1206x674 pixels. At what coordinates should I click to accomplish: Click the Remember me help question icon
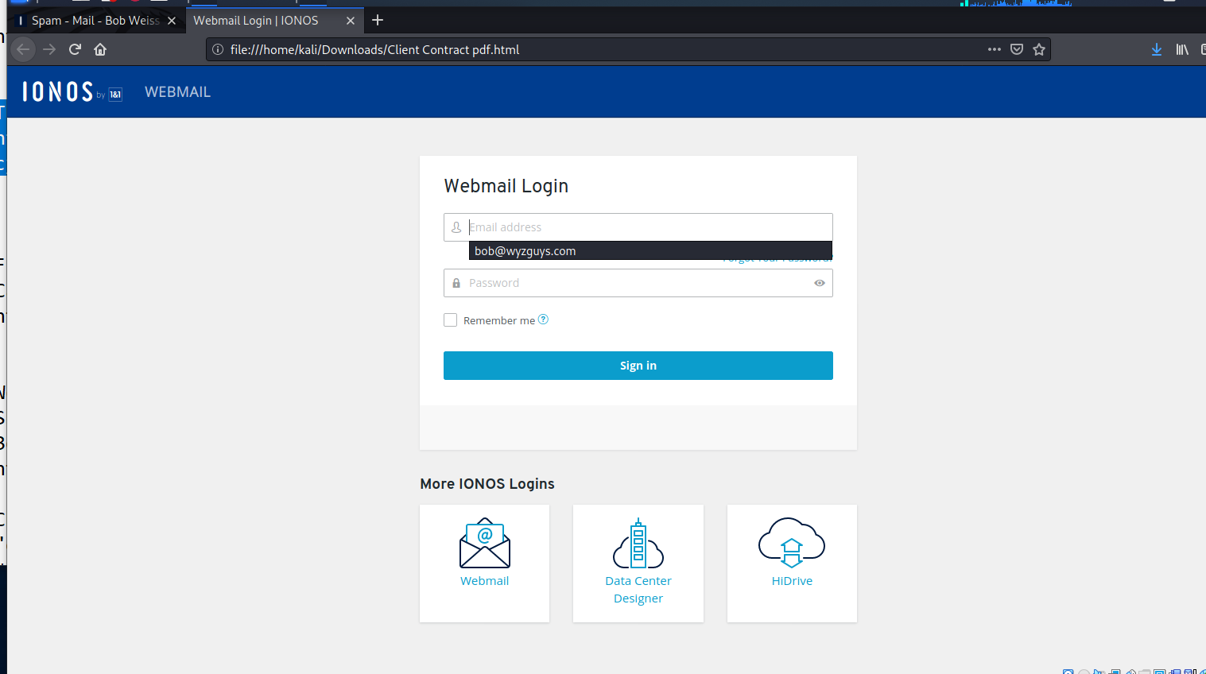point(543,320)
